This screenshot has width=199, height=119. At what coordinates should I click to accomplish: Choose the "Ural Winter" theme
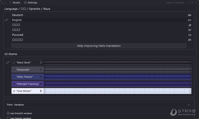[x=101, y=91]
